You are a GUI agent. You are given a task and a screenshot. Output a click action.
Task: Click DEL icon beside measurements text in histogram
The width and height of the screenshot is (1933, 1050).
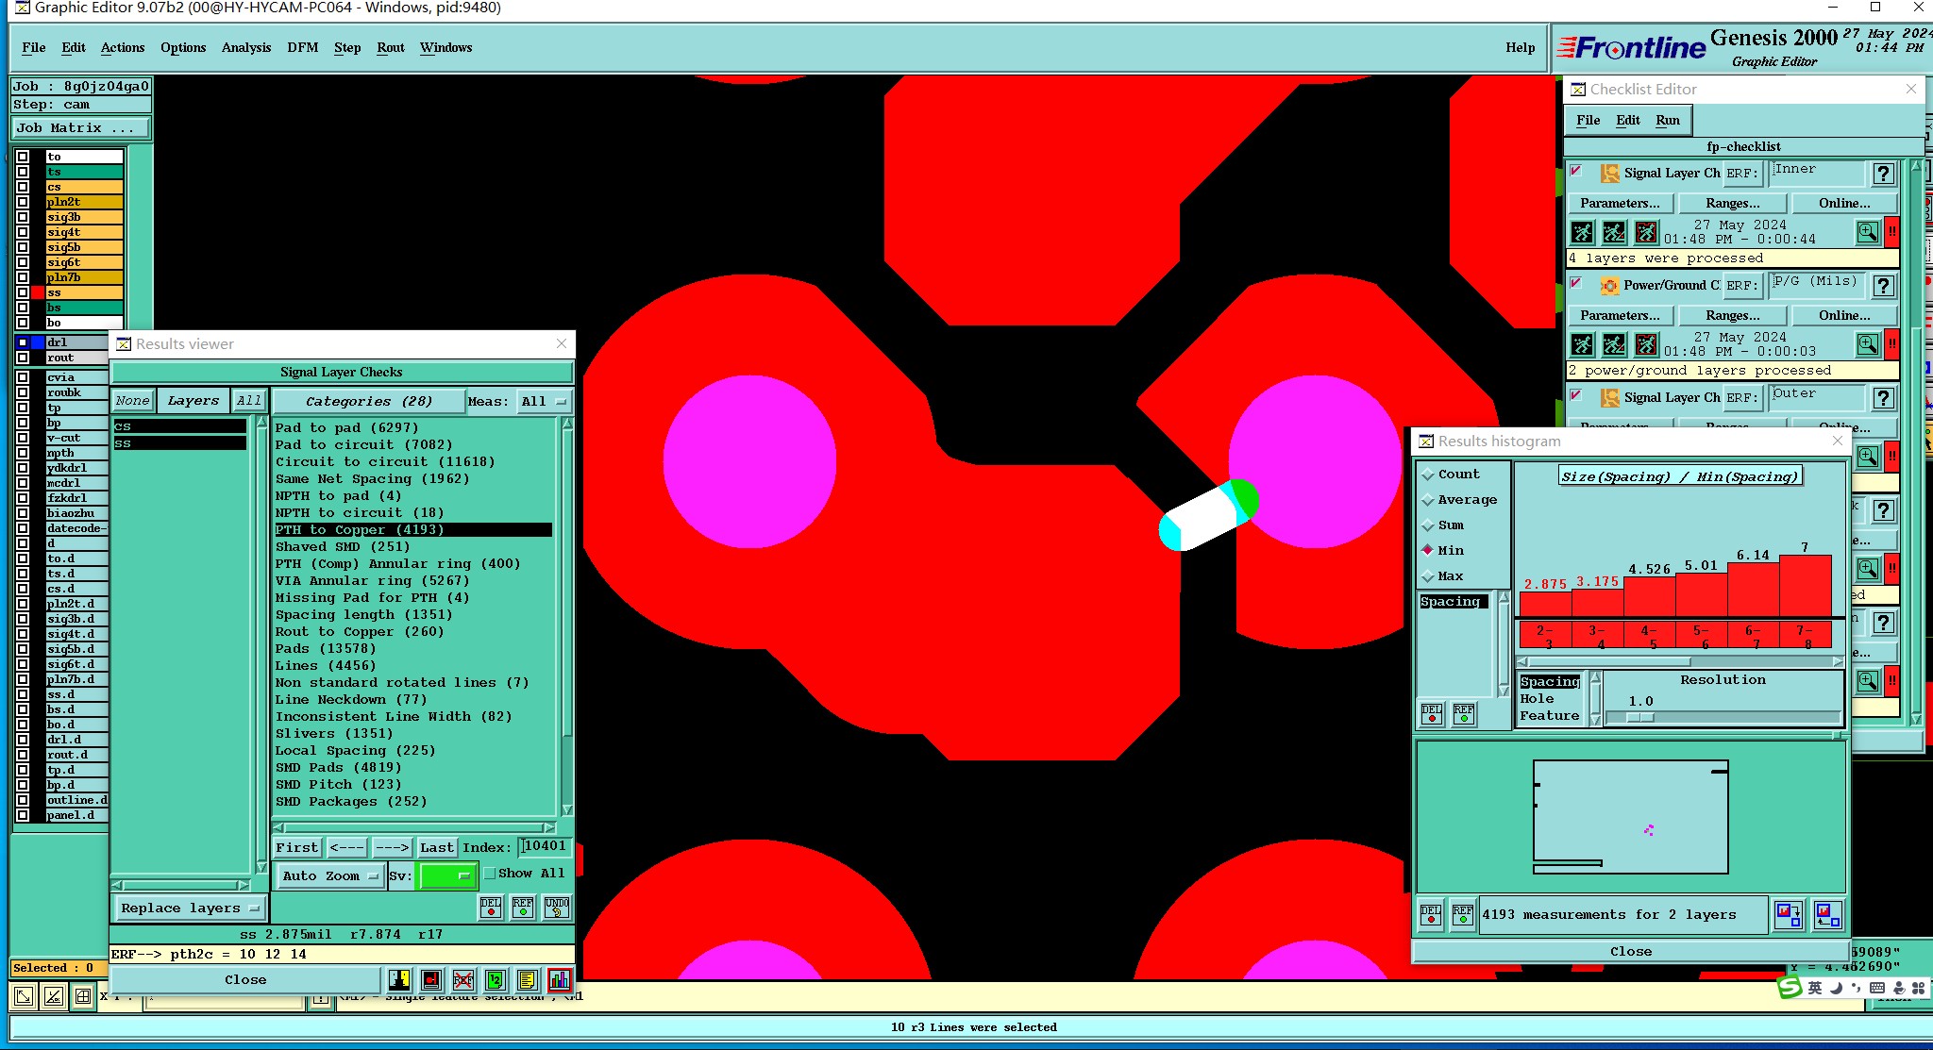click(x=1431, y=914)
